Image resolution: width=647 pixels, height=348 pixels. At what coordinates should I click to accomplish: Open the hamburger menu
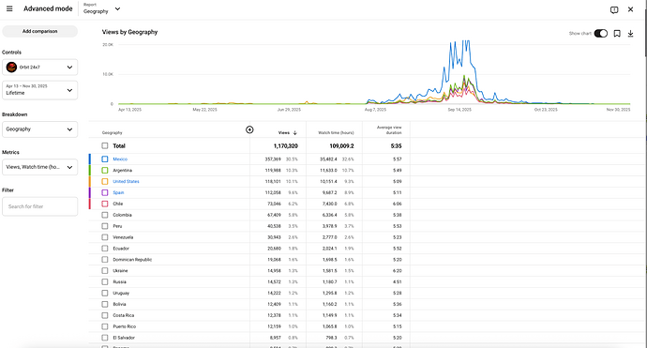click(9, 8)
